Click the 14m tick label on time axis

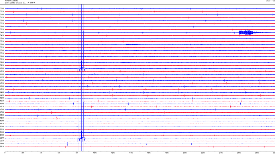point(131,153)
